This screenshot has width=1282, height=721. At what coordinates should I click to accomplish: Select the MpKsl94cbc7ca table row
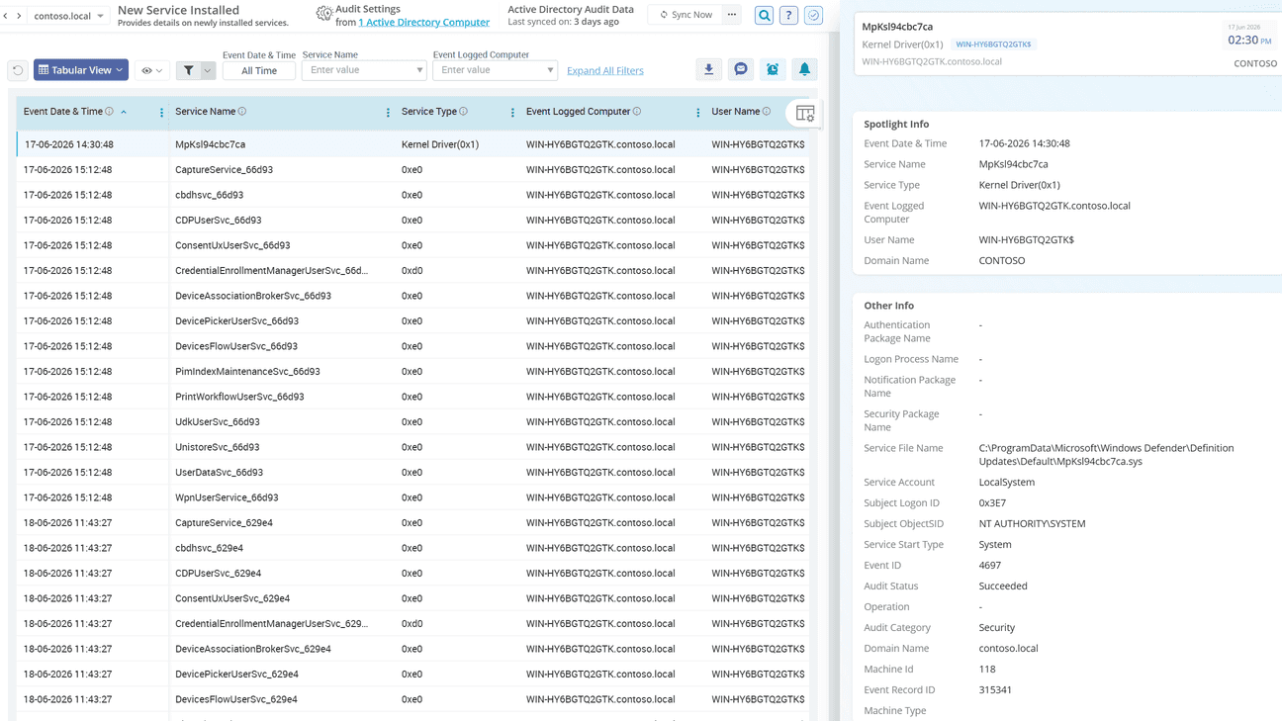(412, 144)
